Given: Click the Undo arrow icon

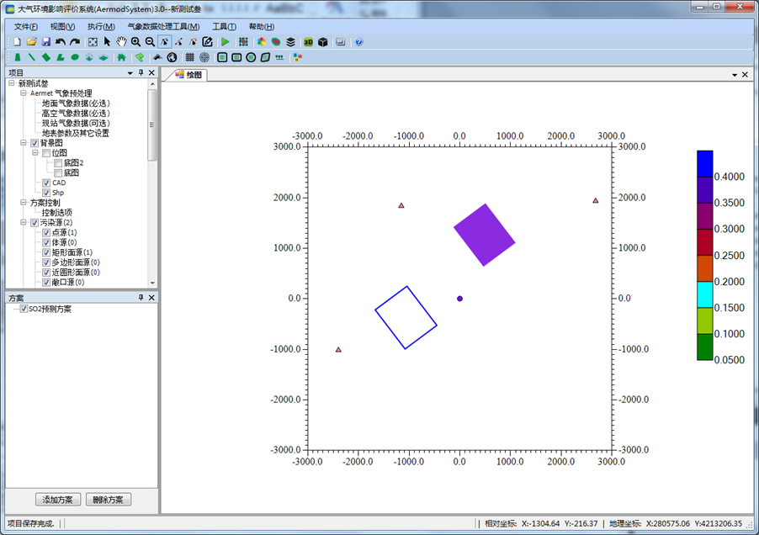Looking at the screenshot, I should coord(61,41).
